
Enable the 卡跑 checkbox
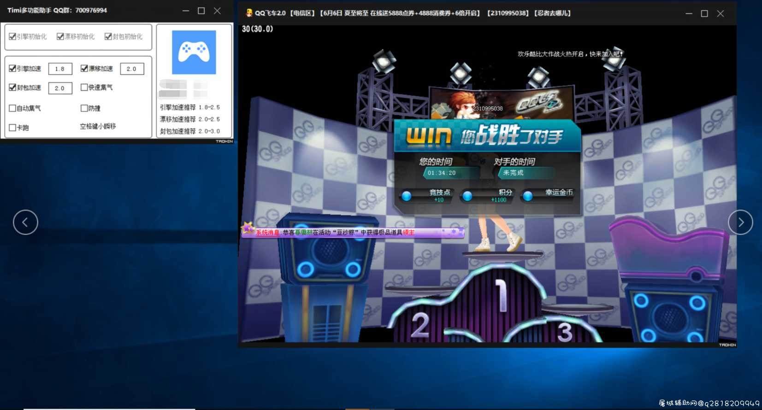coord(12,128)
